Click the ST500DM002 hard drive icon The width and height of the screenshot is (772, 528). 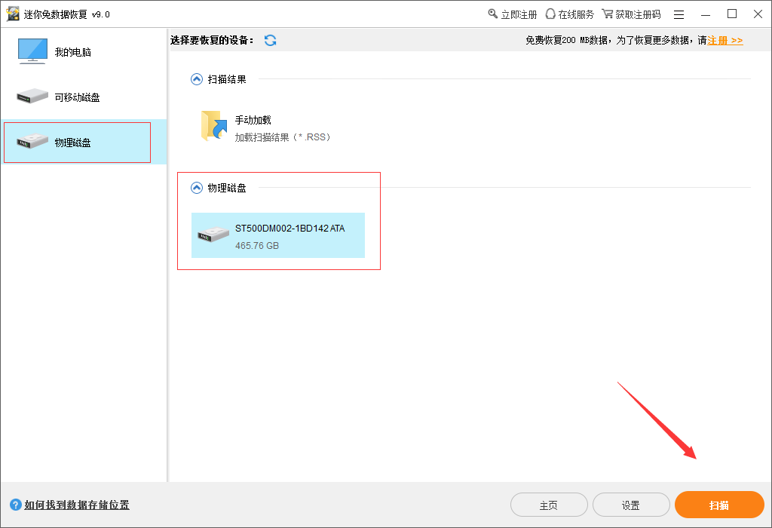pos(213,235)
